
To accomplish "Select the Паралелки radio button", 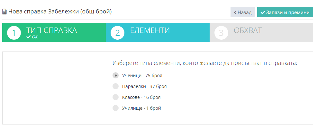I will 115,86.
